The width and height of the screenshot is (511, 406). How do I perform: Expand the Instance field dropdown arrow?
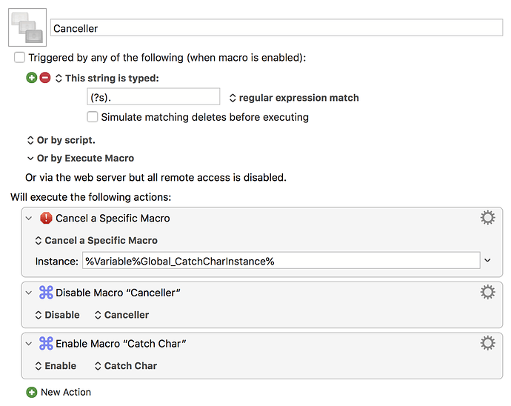click(487, 261)
